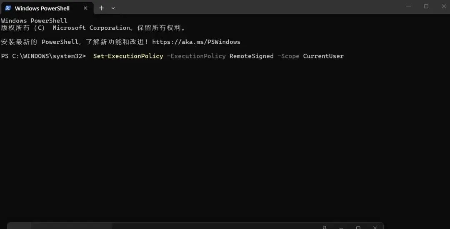
Task: Select the Windows PowerShell tab
Action: point(42,8)
